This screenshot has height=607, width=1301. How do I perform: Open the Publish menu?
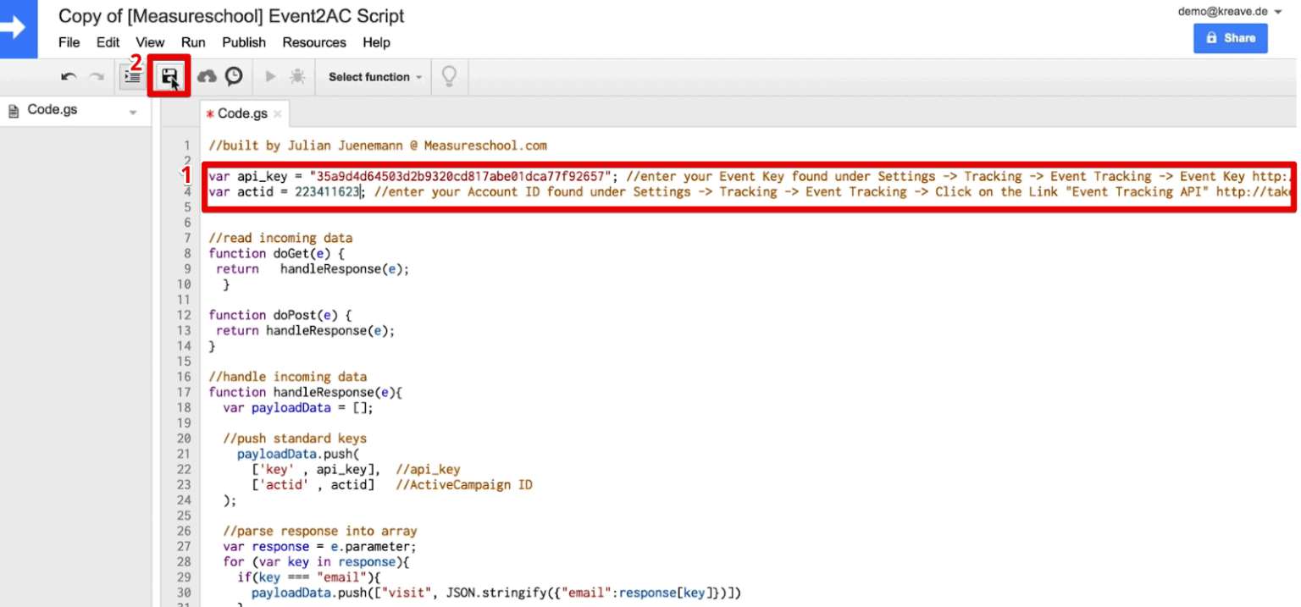[244, 42]
